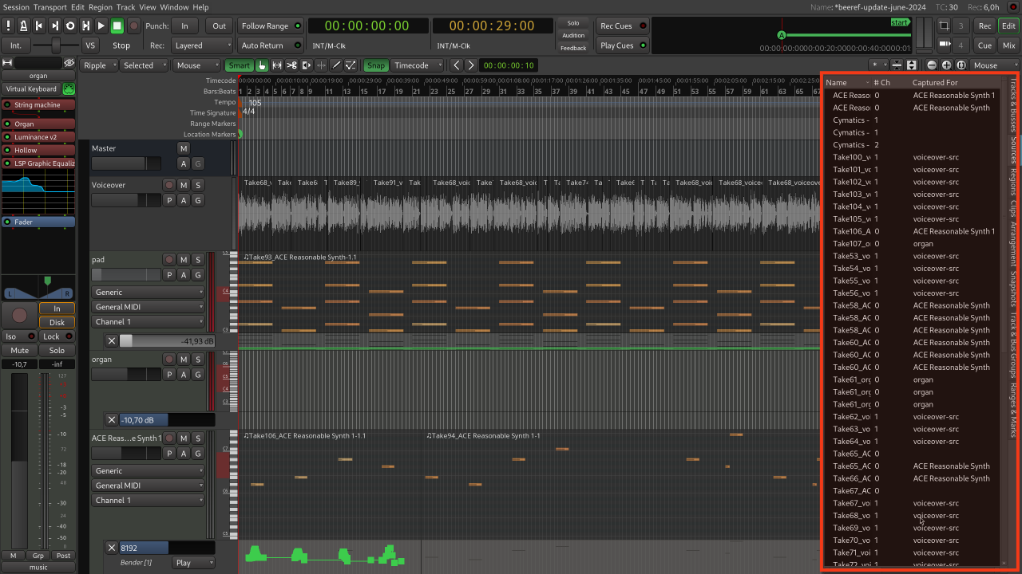This screenshot has height=574, width=1022.
Task: Open the Session menu
Action: pyautogui.click(x=16, y=7)
